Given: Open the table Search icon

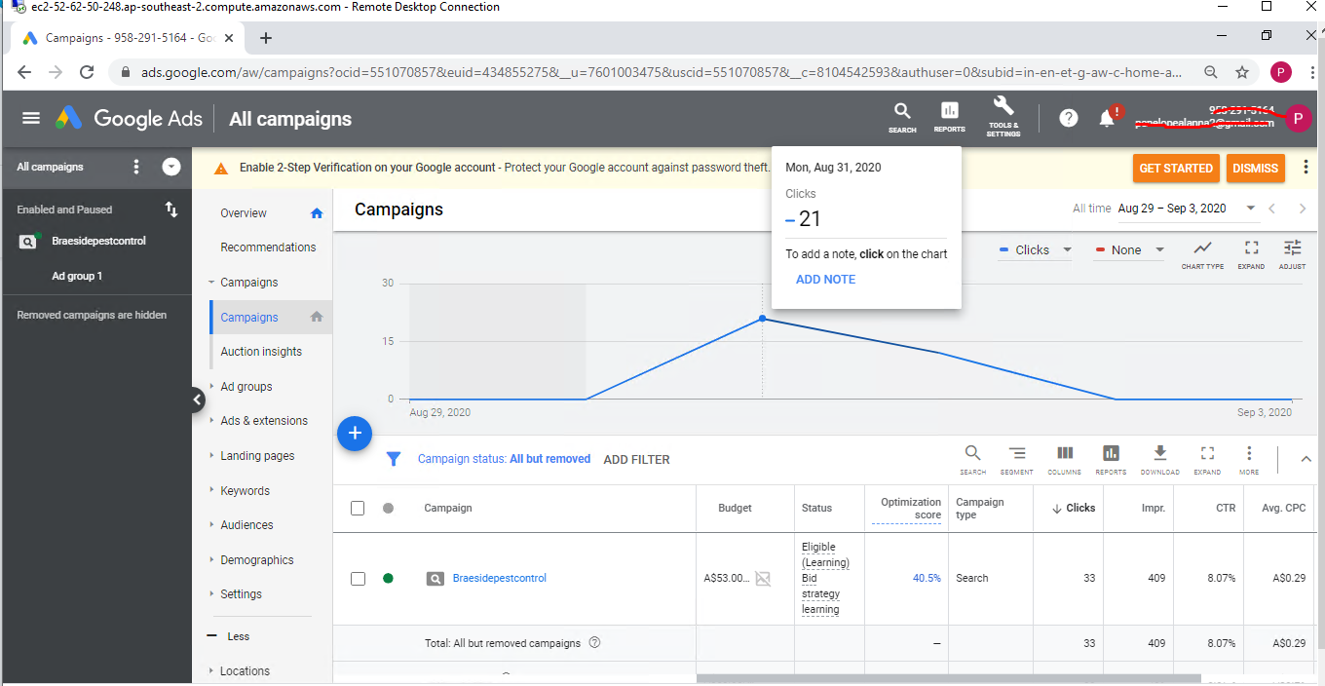Looking at the screenshot, I should point(972,459).
